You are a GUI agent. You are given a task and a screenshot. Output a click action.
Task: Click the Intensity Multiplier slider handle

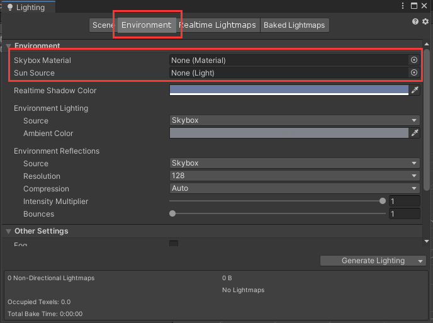383,201
